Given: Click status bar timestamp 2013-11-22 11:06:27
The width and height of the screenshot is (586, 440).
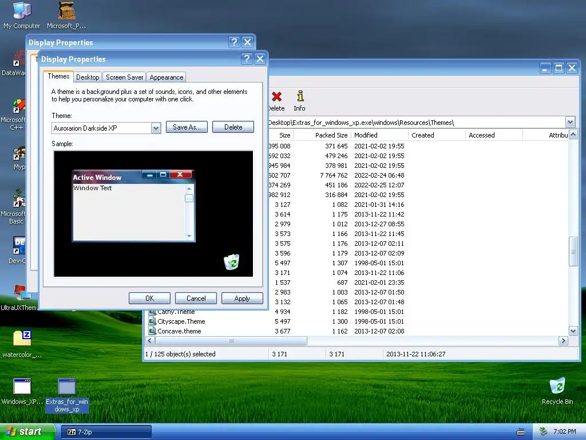Looking at the screenshot, I should coord(415,354).
